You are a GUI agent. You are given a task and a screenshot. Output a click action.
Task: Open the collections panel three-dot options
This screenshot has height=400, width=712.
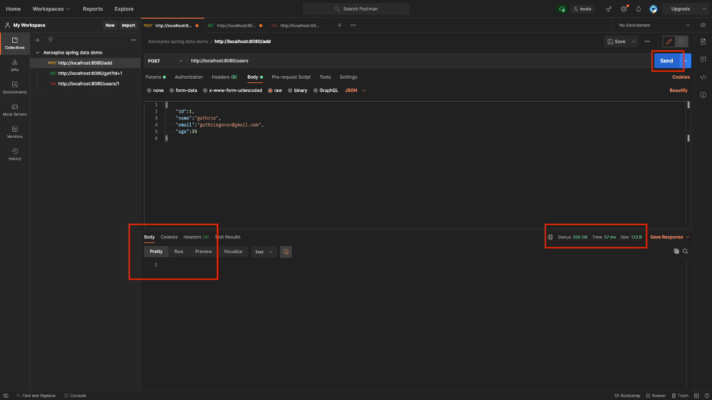[134, 40]
